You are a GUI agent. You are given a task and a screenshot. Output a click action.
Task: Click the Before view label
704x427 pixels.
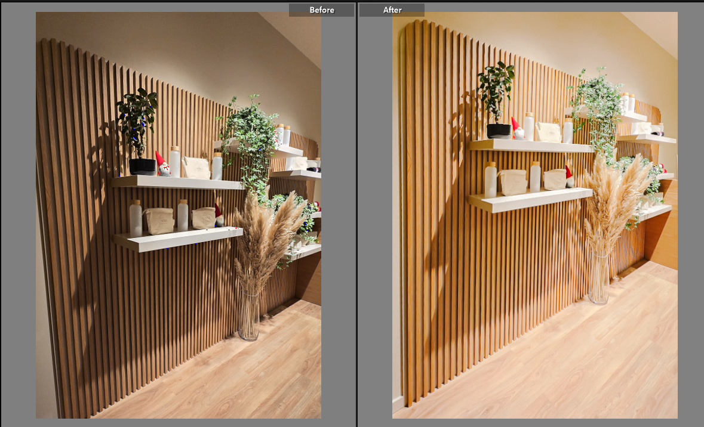point(321,10)
